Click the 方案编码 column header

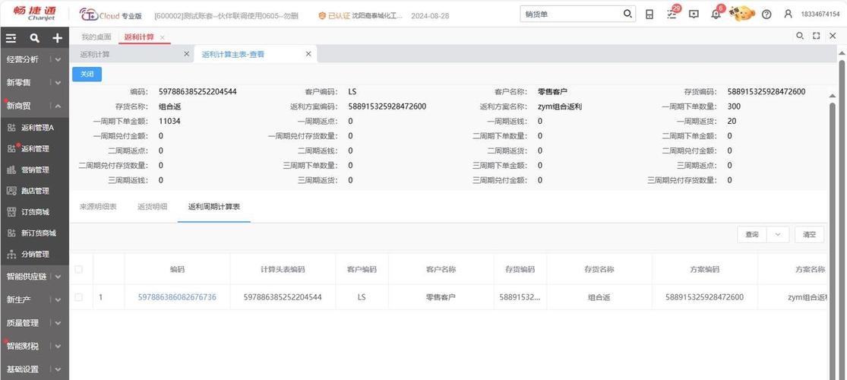[704, 269]
